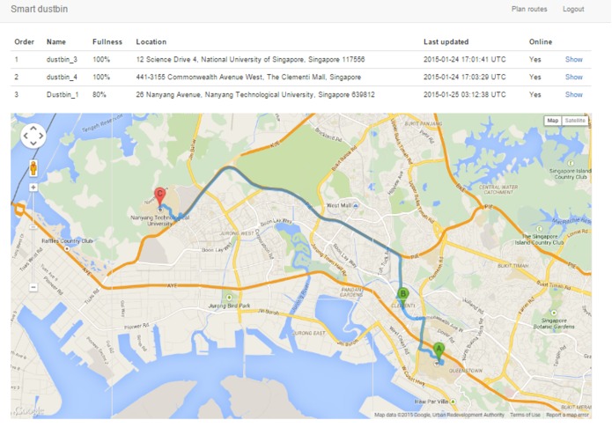The image size is (612, 435).
Task: Click the West Mall place icon
Action: coord(355,205)
